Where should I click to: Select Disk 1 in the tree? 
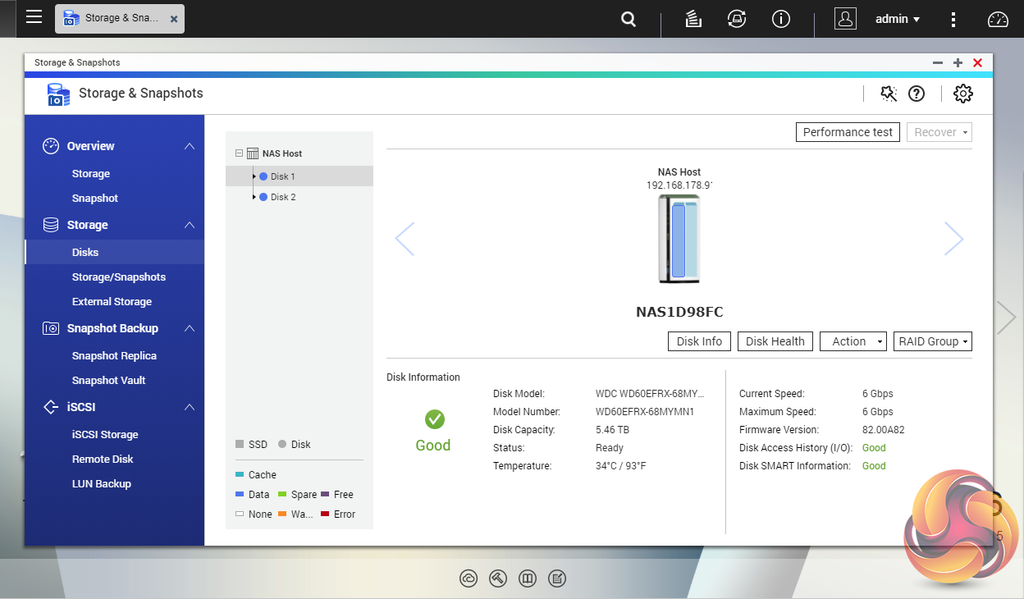tap(282, 176)
